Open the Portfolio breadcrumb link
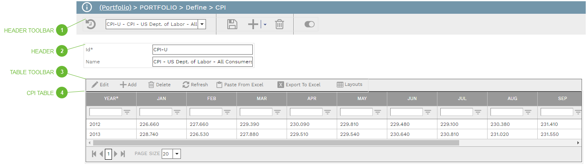The image size is (587, 168). click(x=115, y=7)
